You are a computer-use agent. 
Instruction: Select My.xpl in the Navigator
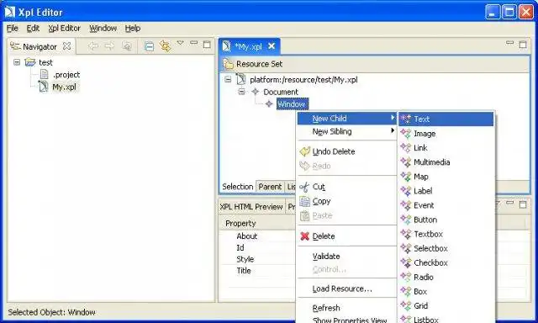tap(64, 87)
